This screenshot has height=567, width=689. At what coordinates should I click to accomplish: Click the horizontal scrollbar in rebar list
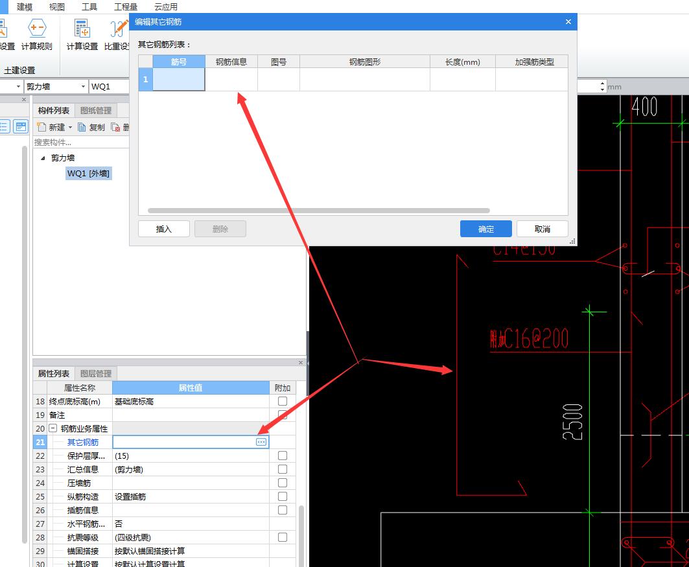pos(319,211)
